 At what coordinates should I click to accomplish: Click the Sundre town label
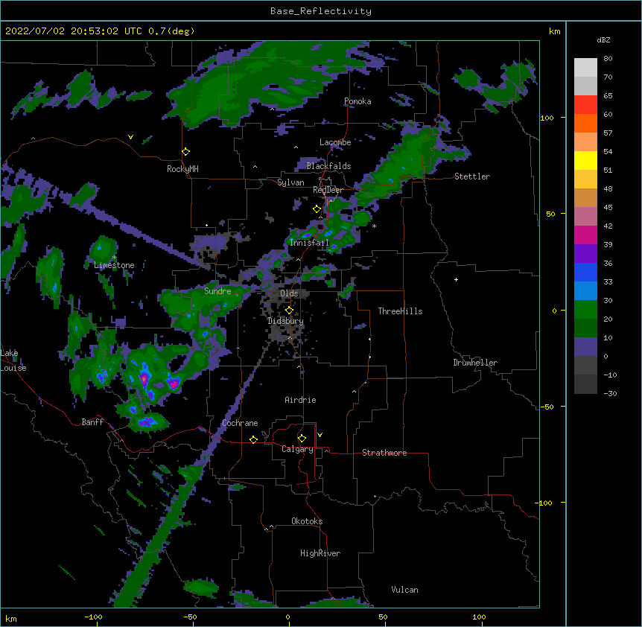click(x=217, y=291)
